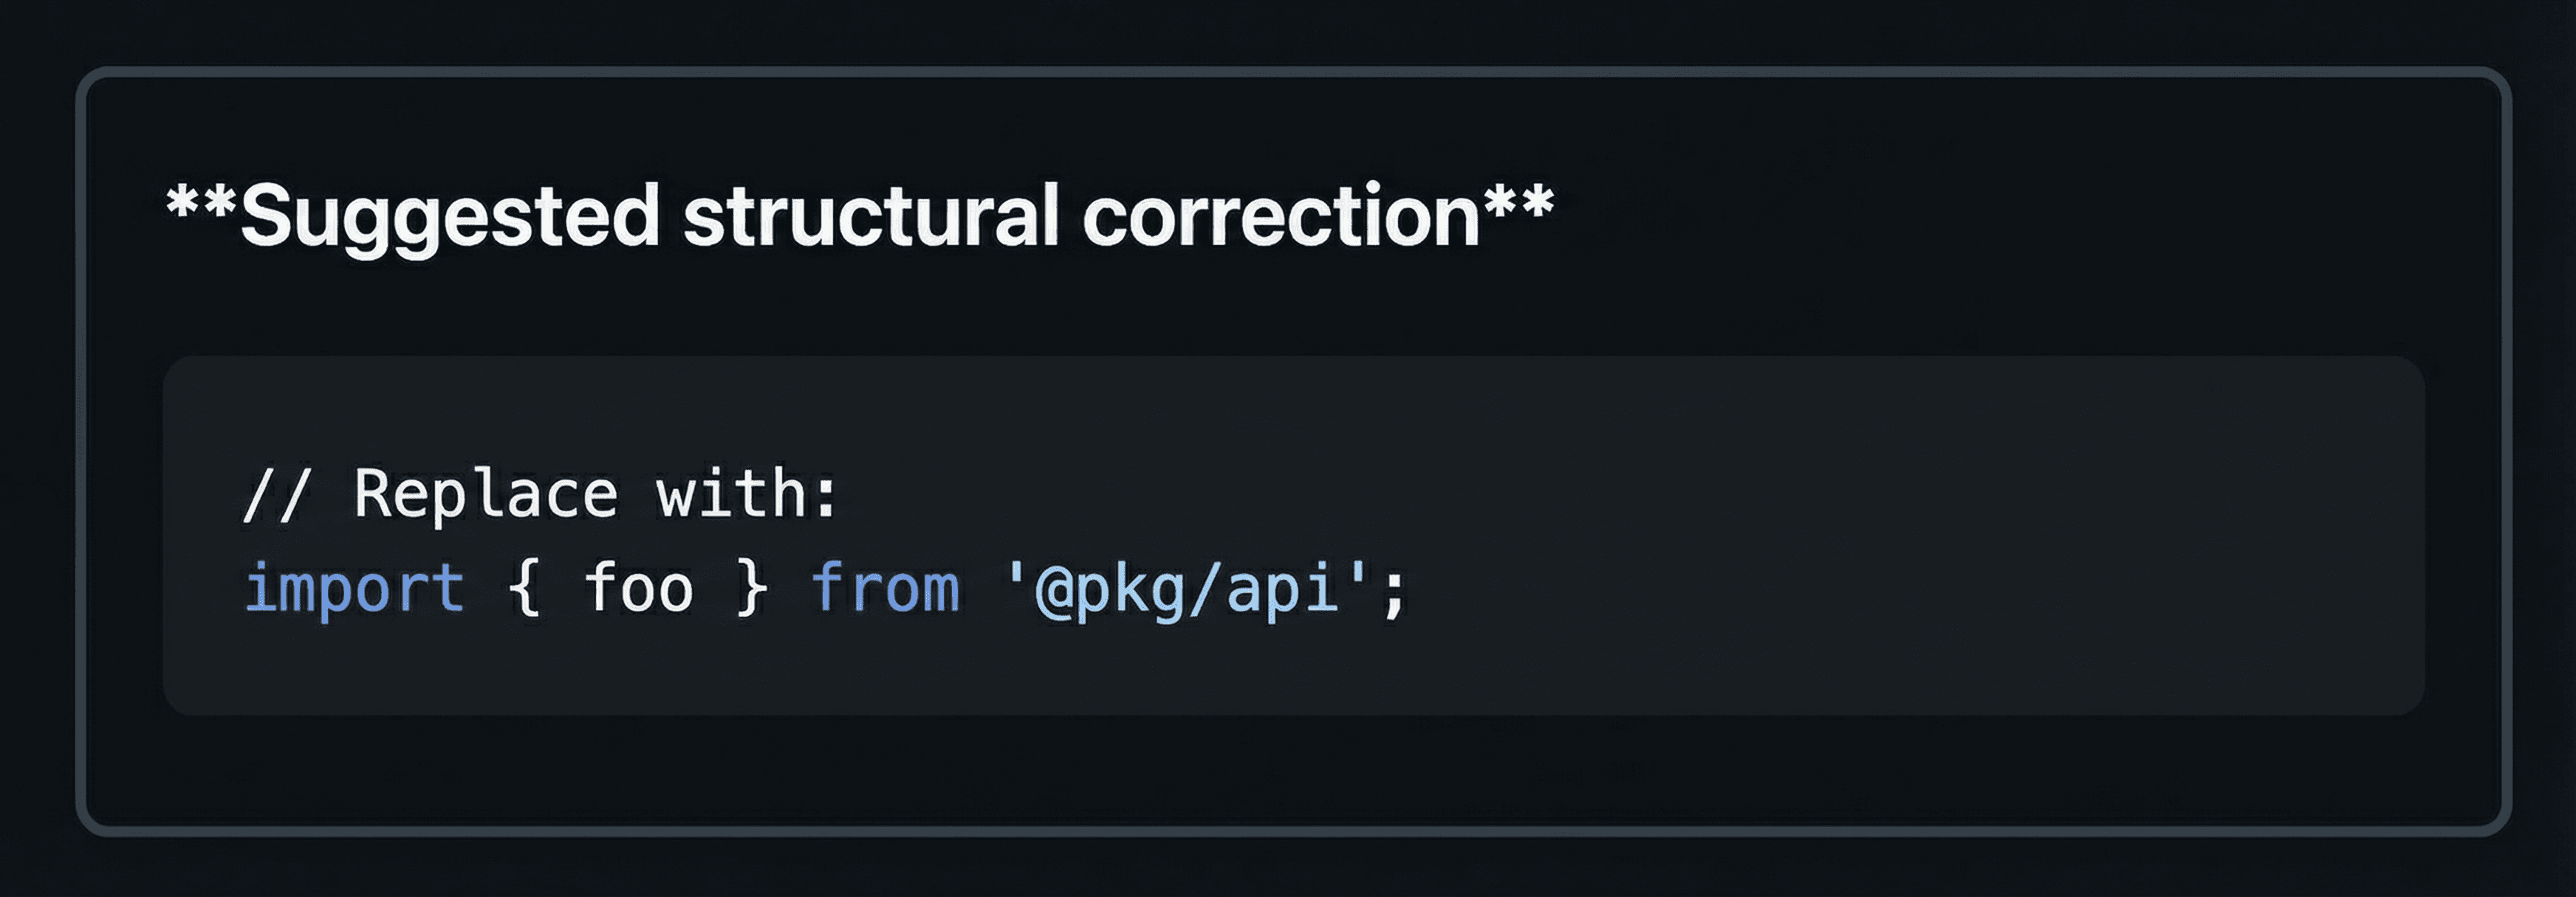Click the closing curly brace after foo

752,587
